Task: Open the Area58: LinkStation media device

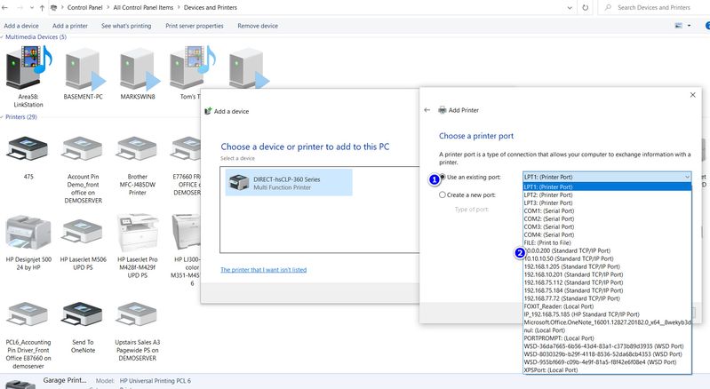Action: pos(28,69)
